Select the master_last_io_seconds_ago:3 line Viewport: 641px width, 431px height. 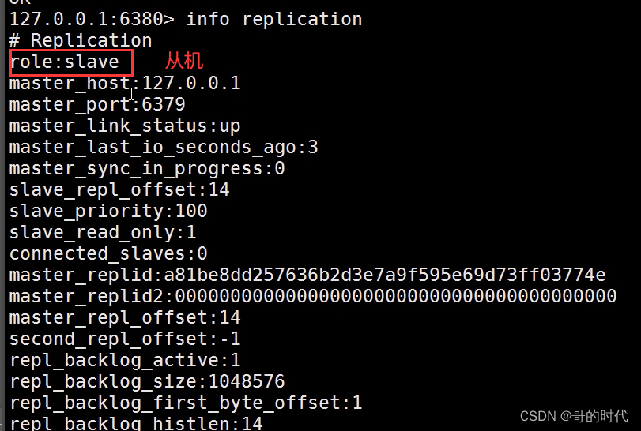[164, 147]
